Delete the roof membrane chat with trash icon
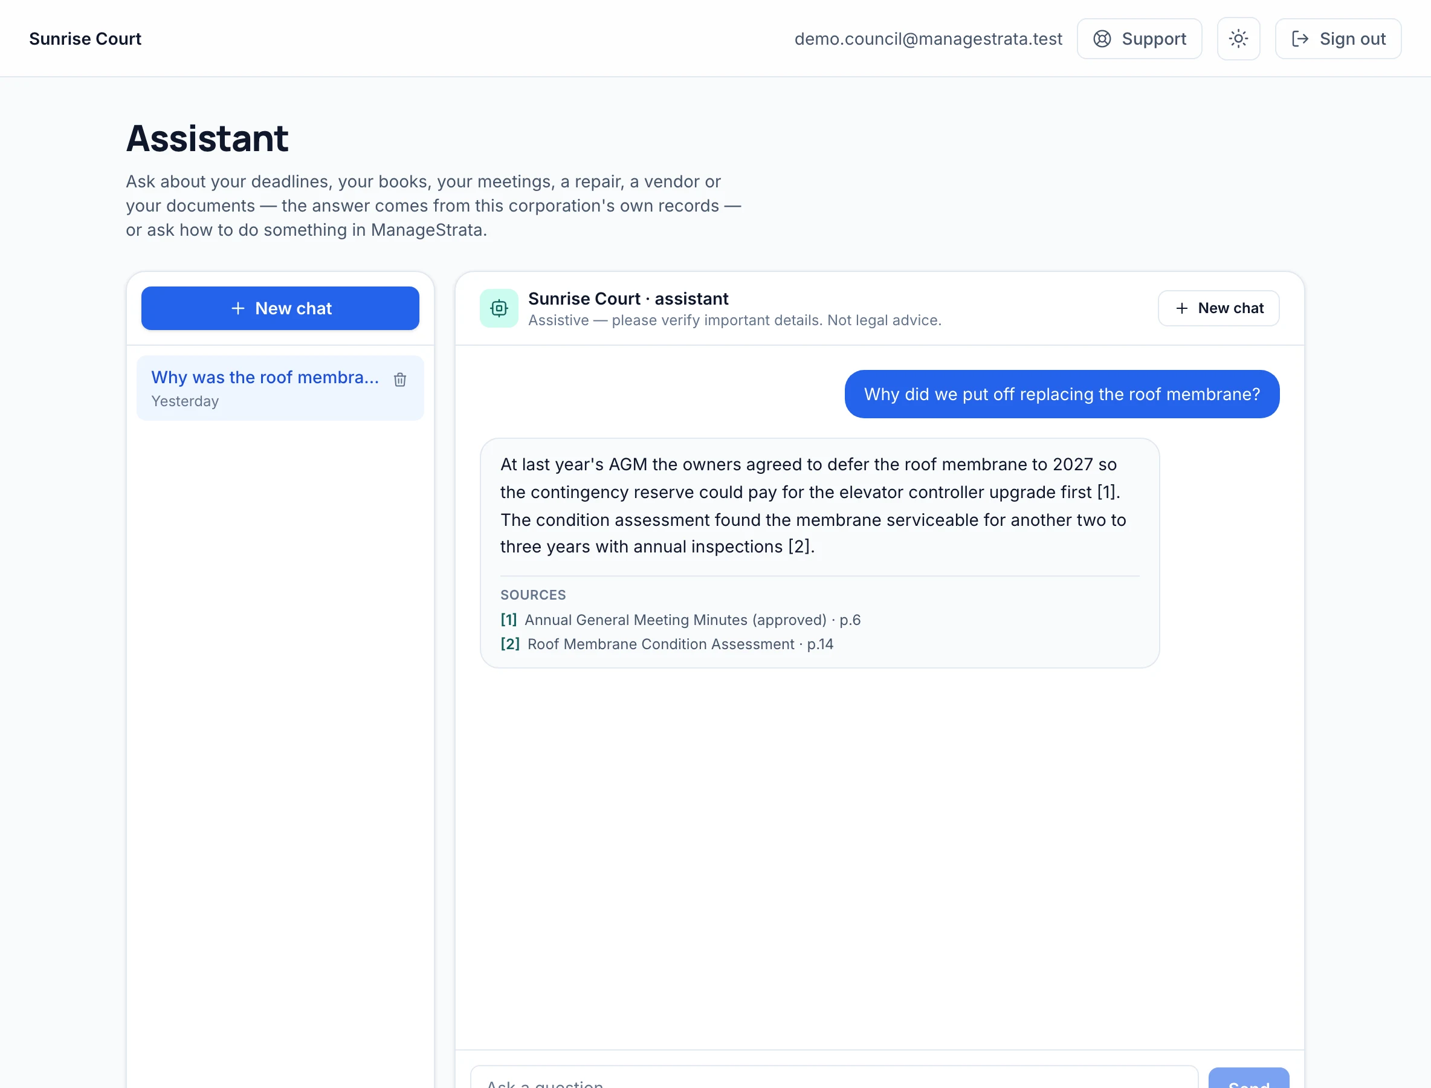The image size is (1431, 1088). click(x=400, y=380)
